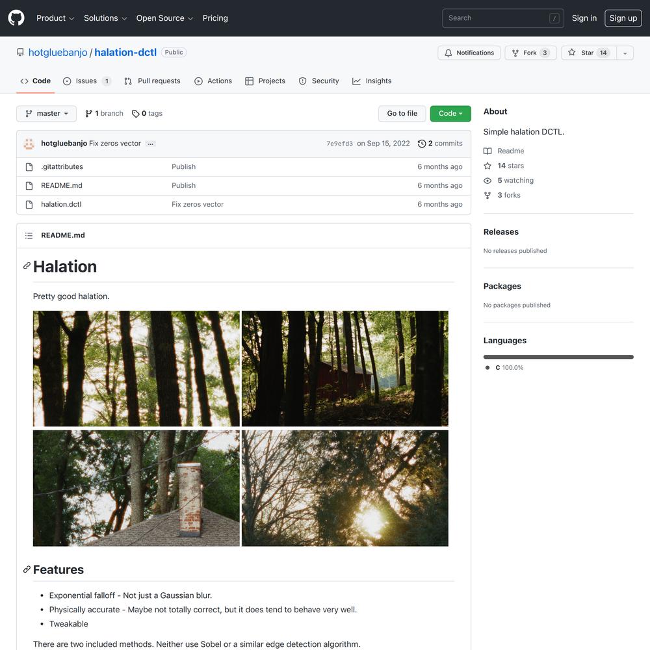View the 0 tags link
The width and height of the screenshot is (650, 650).
(x=147, y=114)
